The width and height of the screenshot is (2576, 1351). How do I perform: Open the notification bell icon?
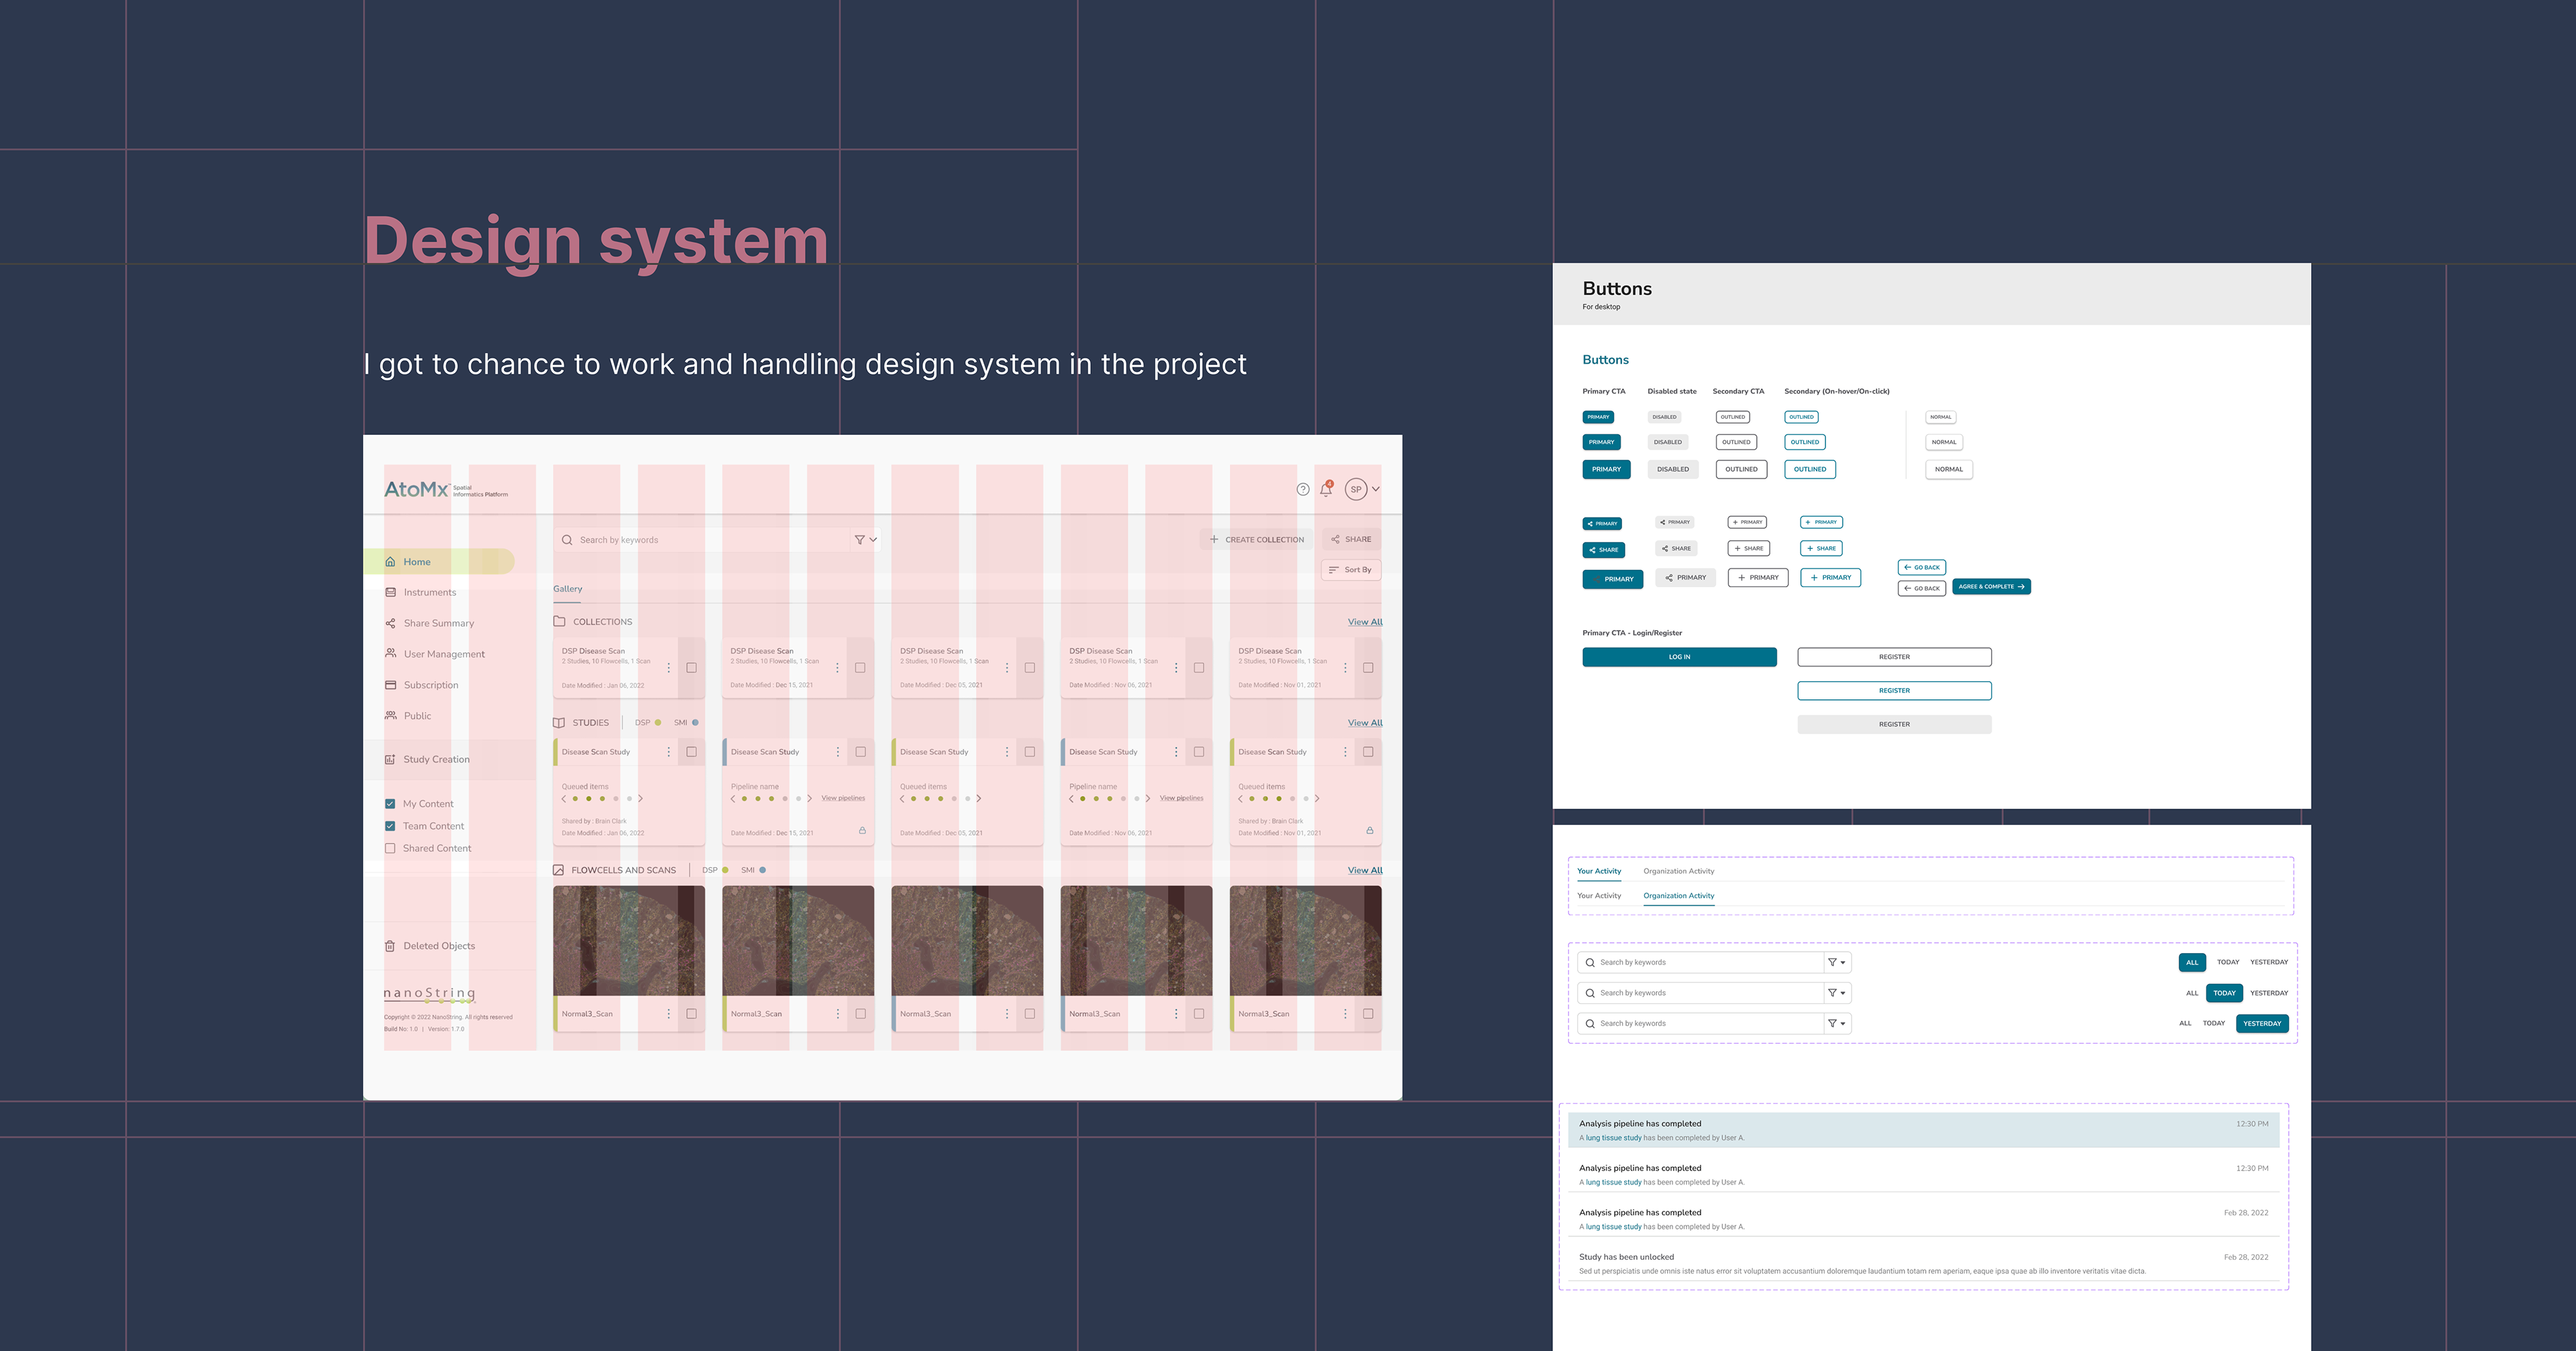click(1326, 489)
